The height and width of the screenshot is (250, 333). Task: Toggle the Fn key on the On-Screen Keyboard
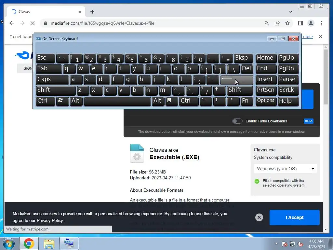pos(247,101)
